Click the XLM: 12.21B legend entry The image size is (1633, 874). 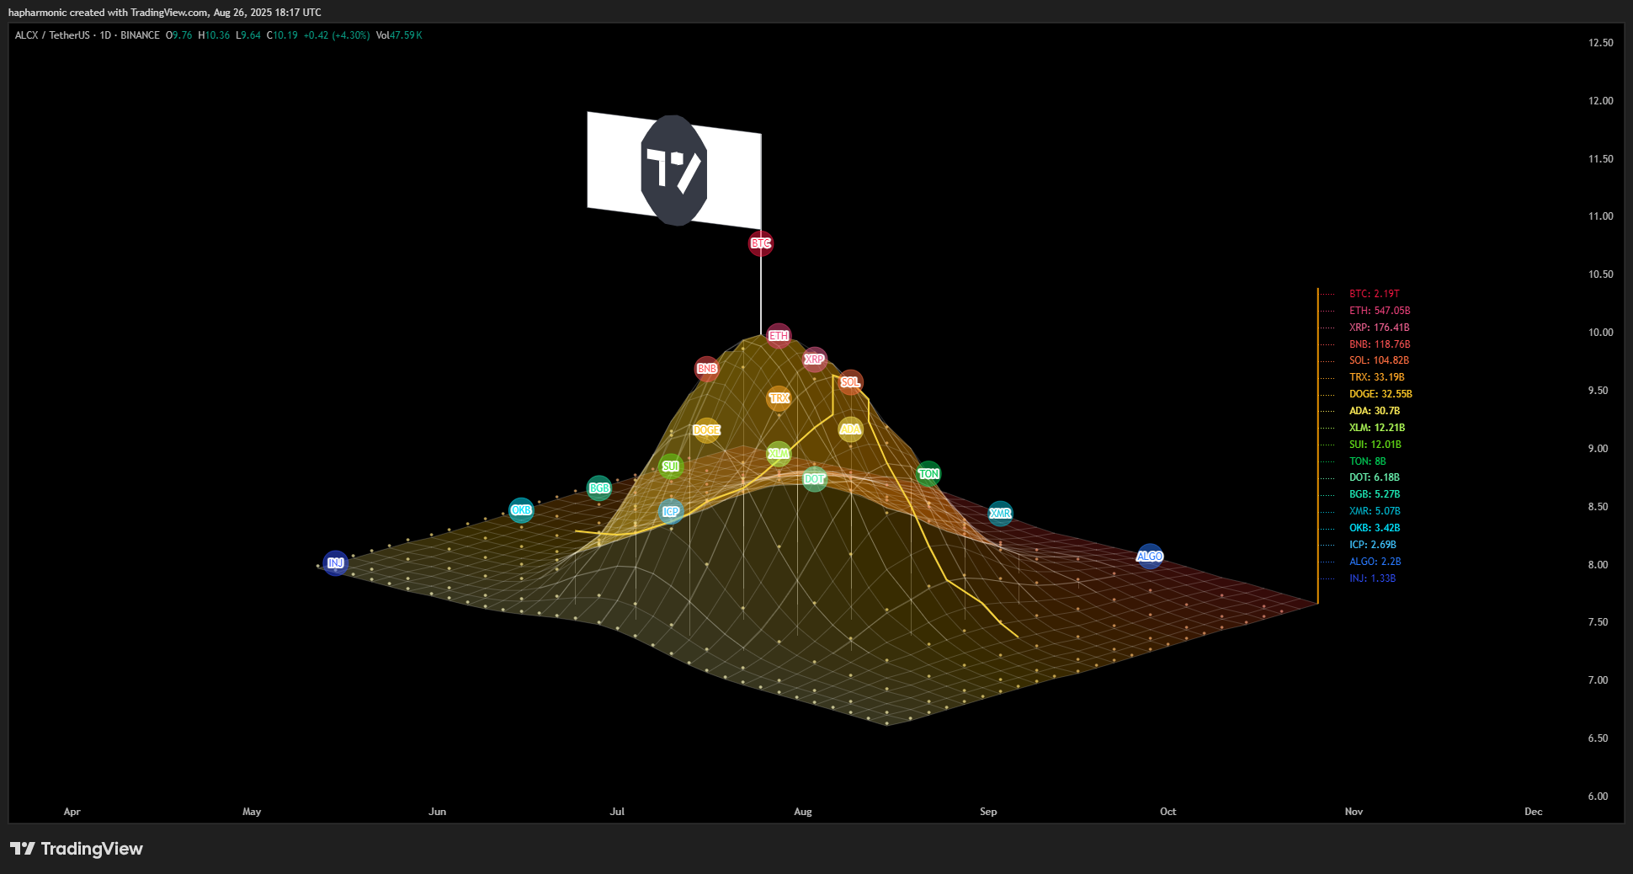pos(1376,428)
